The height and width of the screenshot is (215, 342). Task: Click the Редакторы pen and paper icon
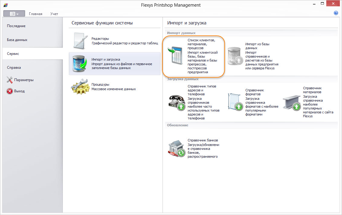[80, 41]
